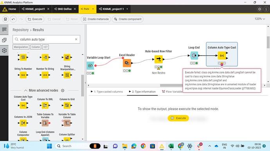Click the Execute button in toolbar

35,19
